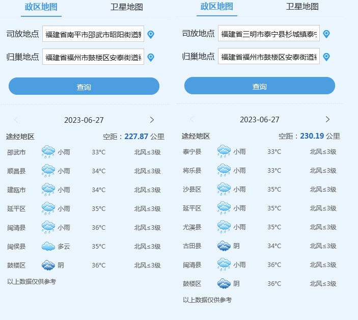Click the 司放地点 input containing 福建省三明市泰宁县
Screen dimensions: 358x320
pos(269,34)
